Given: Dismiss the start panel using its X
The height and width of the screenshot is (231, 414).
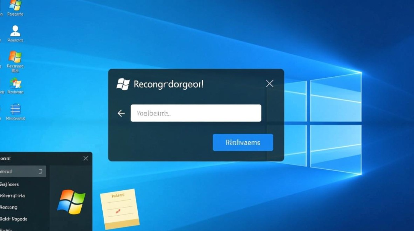Looking at the screenshot, I should [x=86, y=158].
